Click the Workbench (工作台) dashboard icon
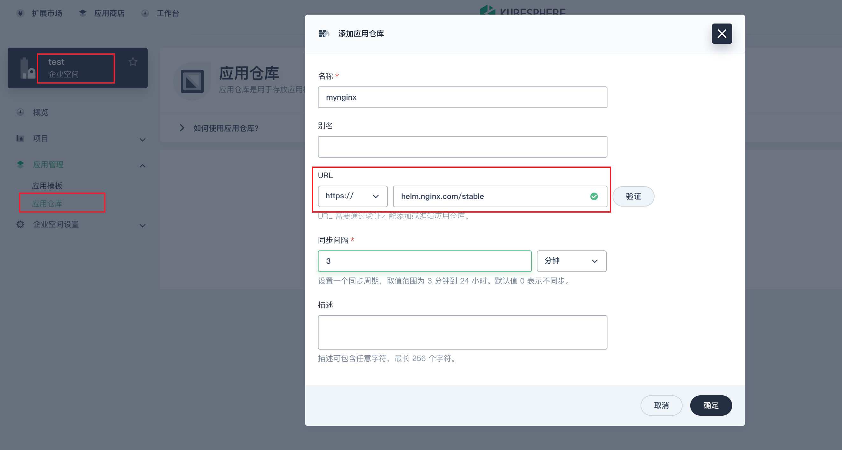The width and height of the screenshot is (842, 450). (x=145, y=13)
